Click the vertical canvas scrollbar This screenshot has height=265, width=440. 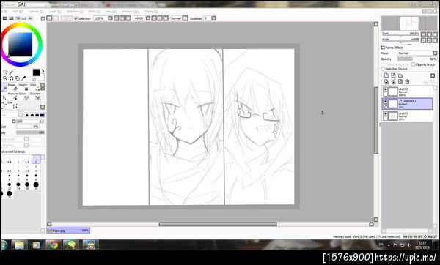[x=376, y=120]
